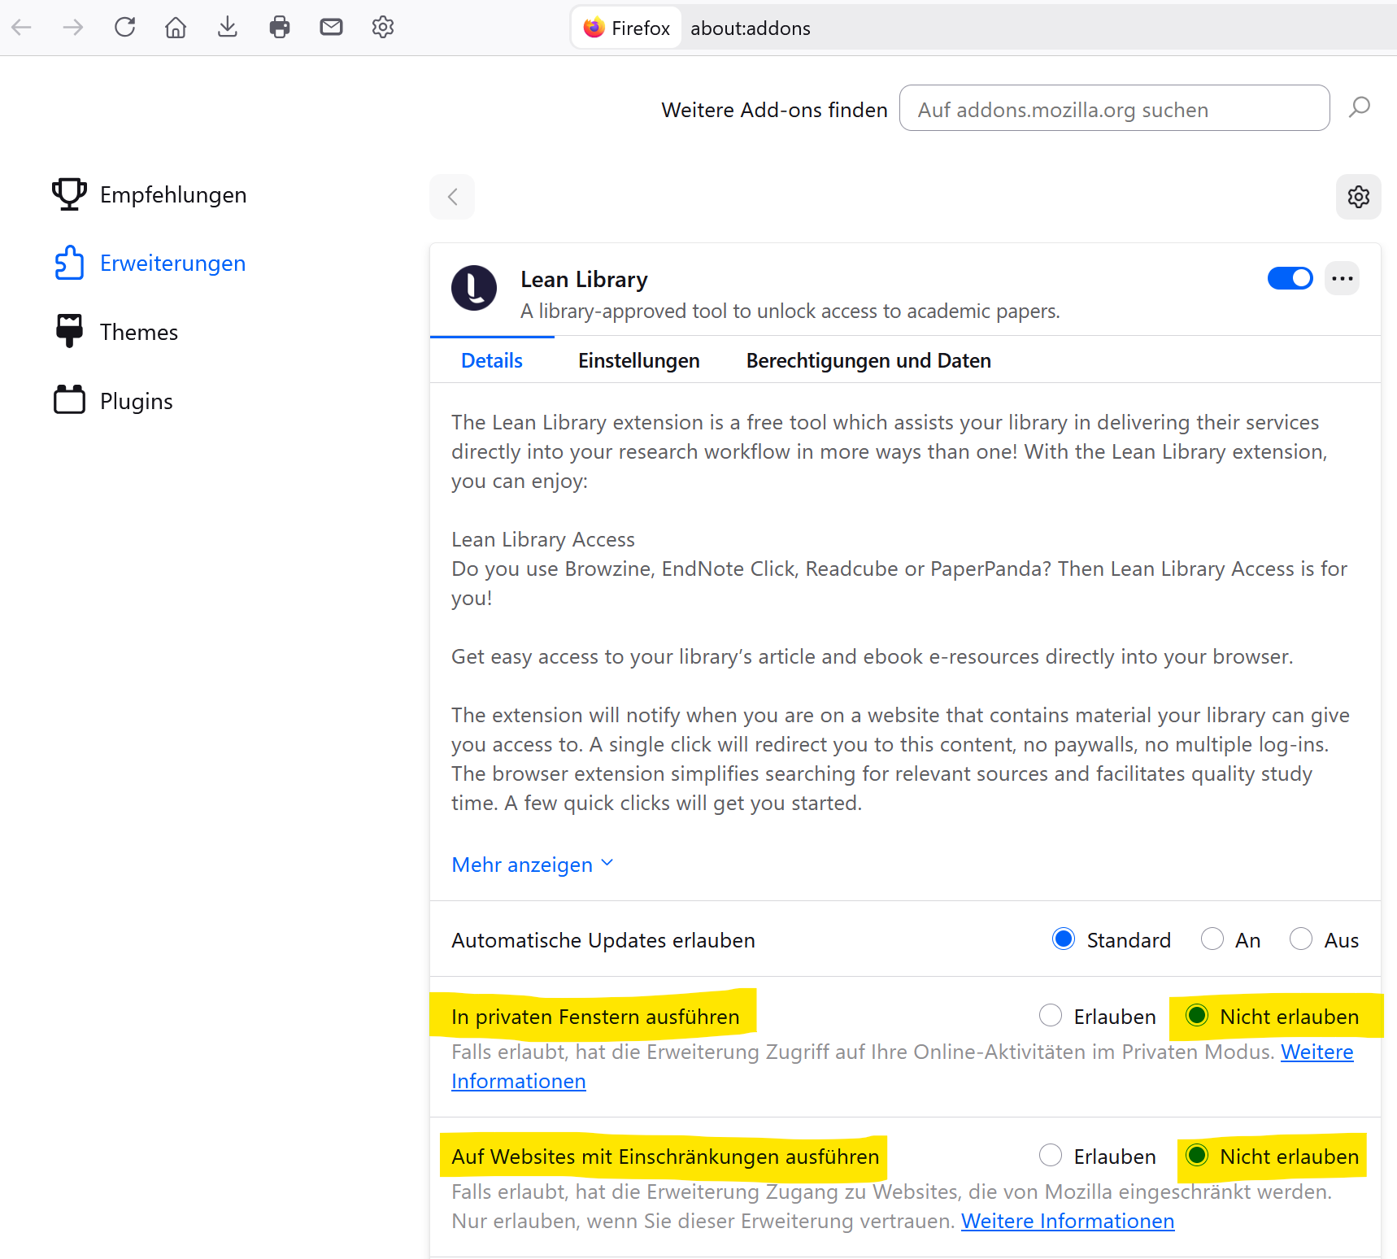Click the reload page icon
The width and height of the screenshot is (1397, 1259).
click(124, 28)
